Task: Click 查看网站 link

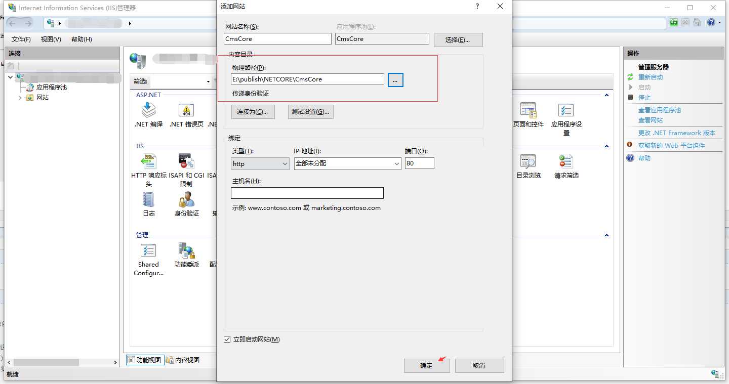Action: click(651, 120)
